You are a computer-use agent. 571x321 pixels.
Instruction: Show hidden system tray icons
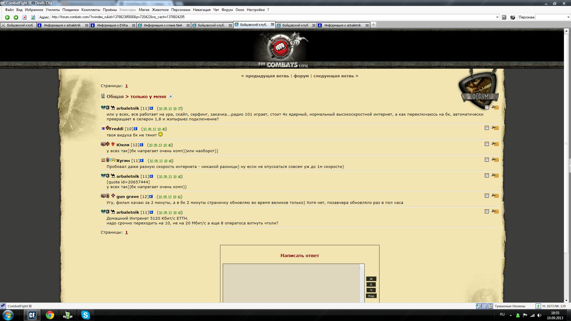tap(511, 315)
